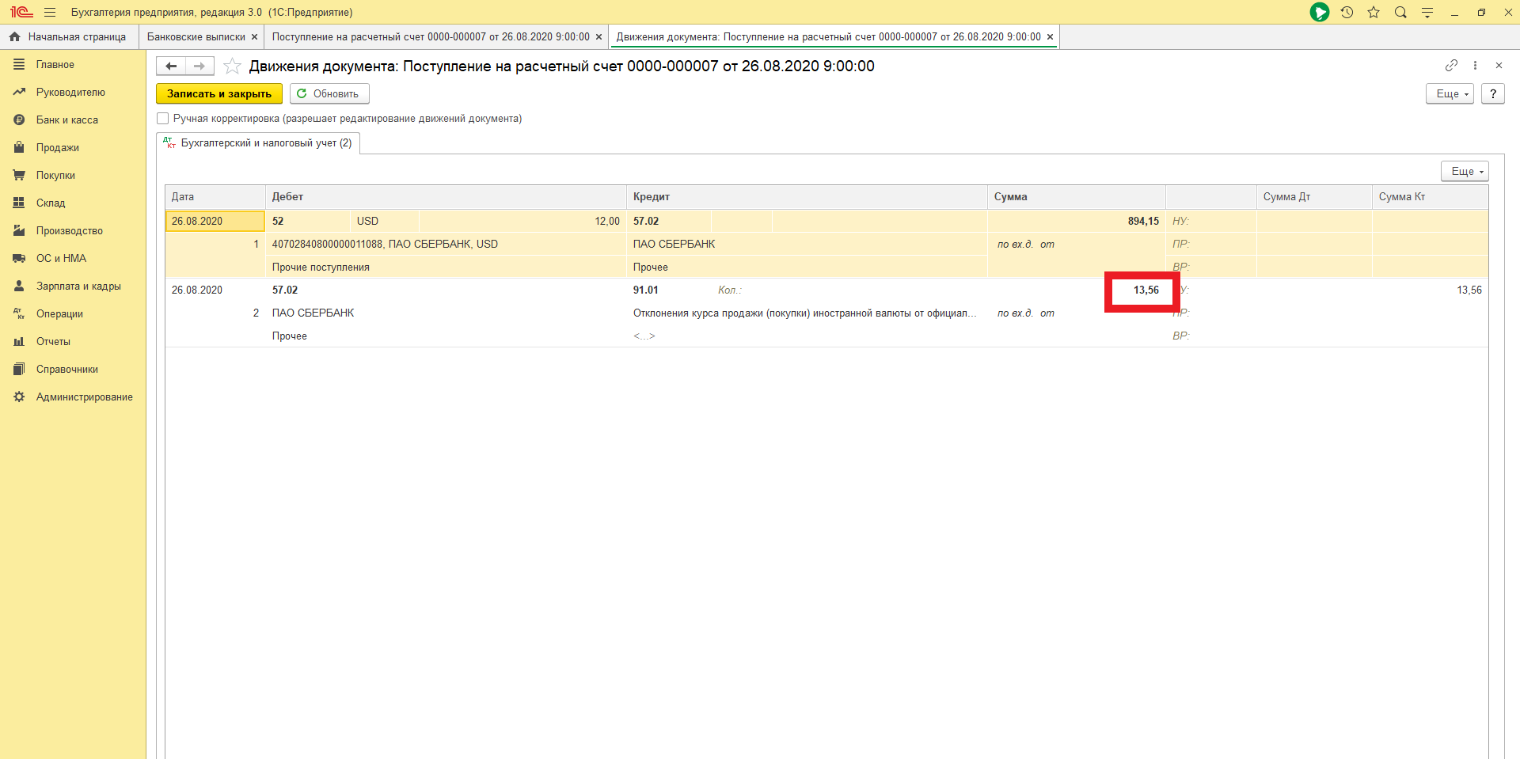Close the form with the X icon
1520x759 pixels.
[1499, 65]
